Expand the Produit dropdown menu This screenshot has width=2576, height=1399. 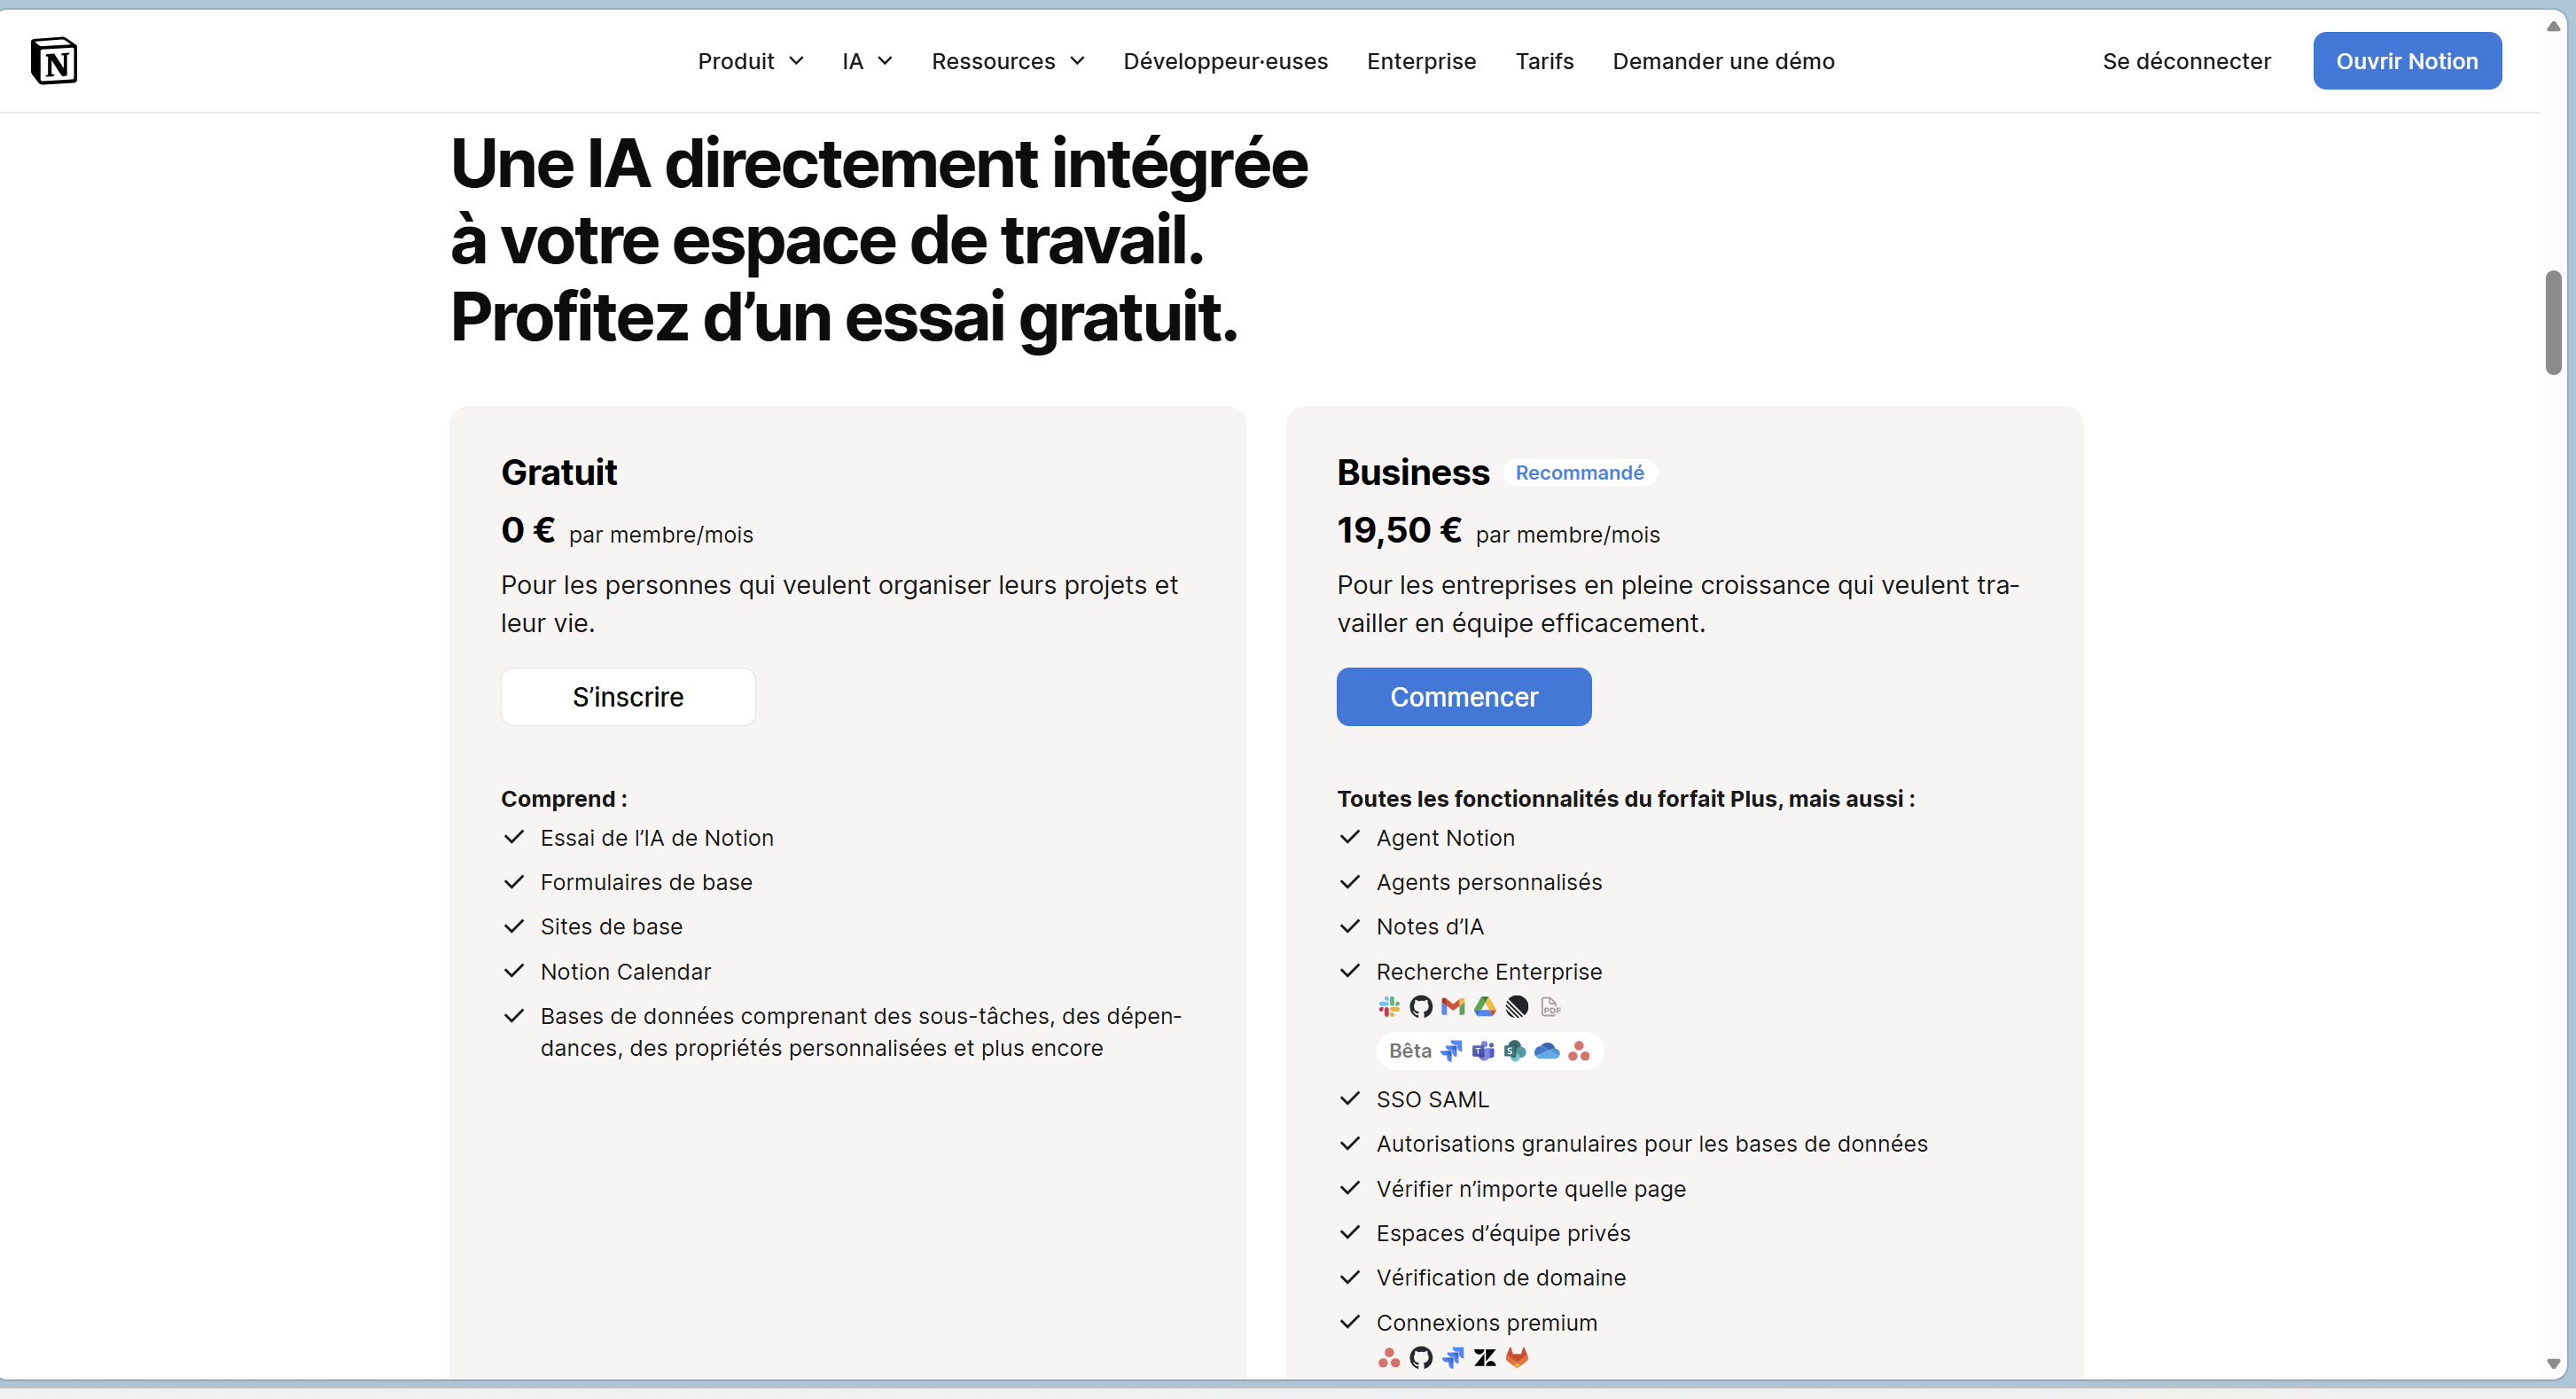pos(750,61)
